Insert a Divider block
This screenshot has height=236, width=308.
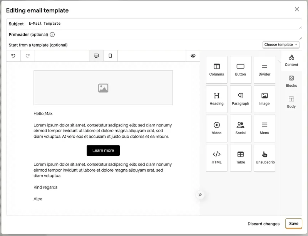264,70
